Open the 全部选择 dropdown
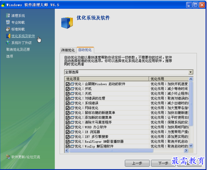207x170 pixels. (190, 72)
